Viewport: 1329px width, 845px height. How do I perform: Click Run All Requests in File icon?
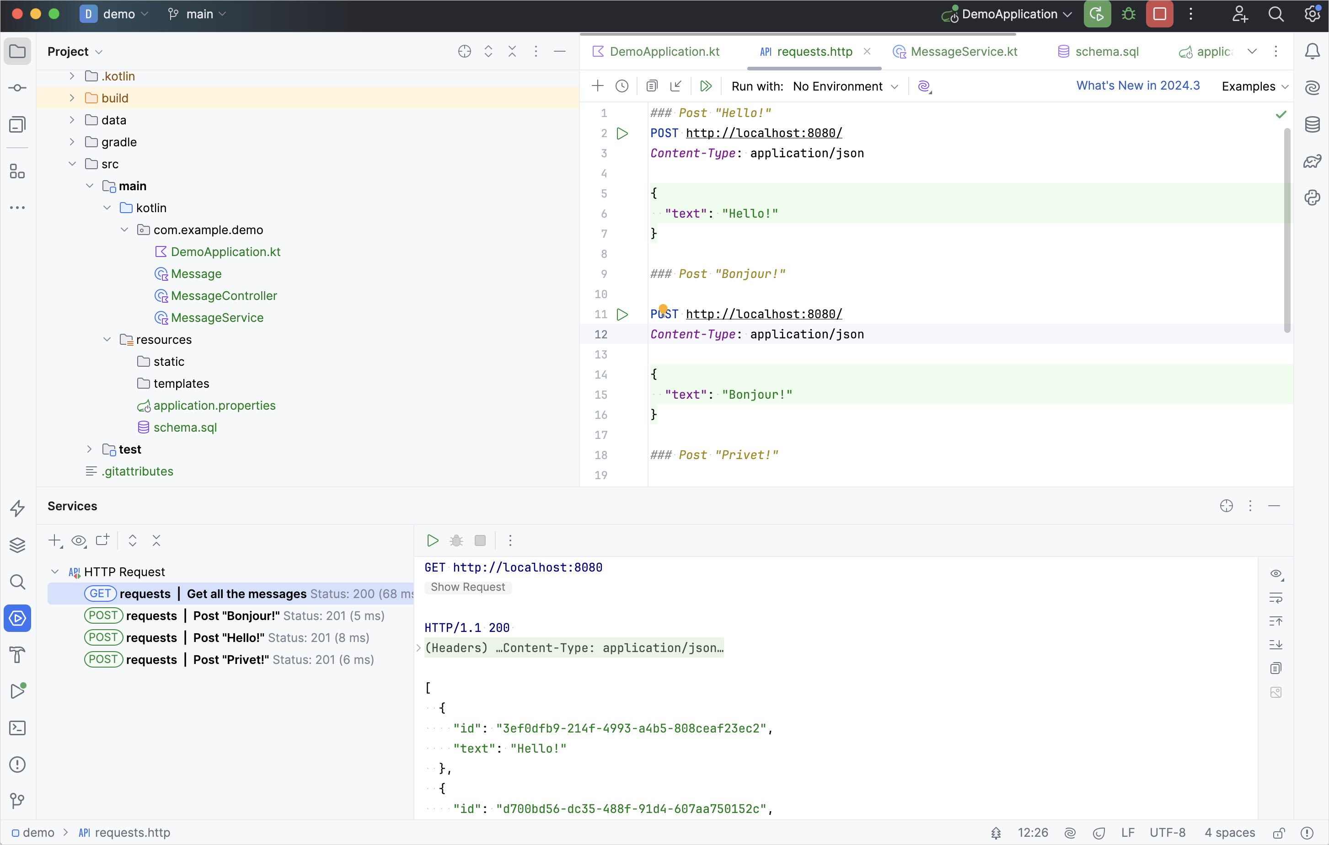click(x=705, y=86)
